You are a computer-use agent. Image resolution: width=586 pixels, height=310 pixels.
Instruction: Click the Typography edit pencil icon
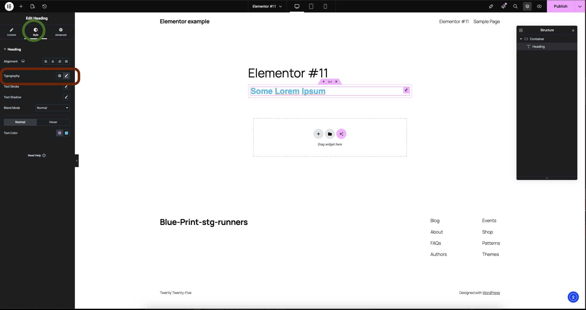click(x=66, y=76)
